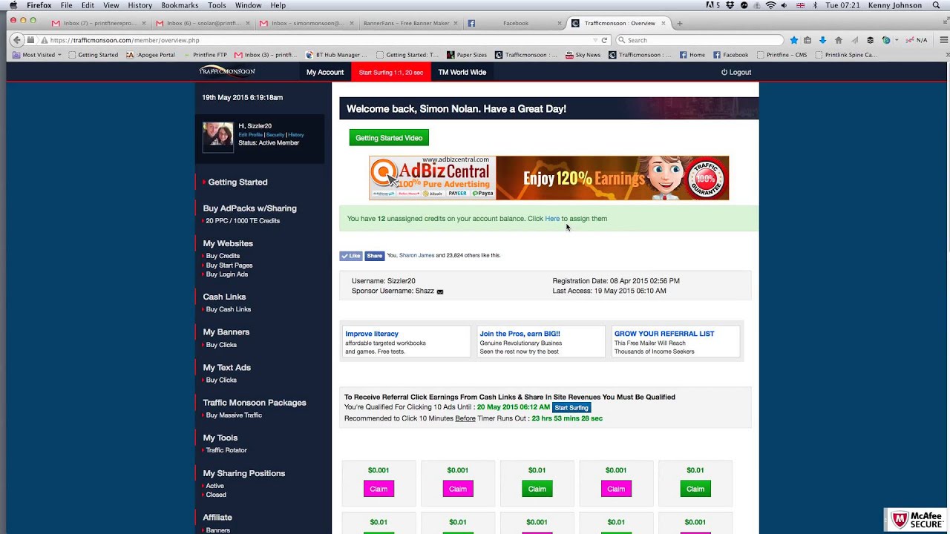Open BT Hub Manager bookmark
The width and height of the screenshot is (950, 534).
pos(338,55)
